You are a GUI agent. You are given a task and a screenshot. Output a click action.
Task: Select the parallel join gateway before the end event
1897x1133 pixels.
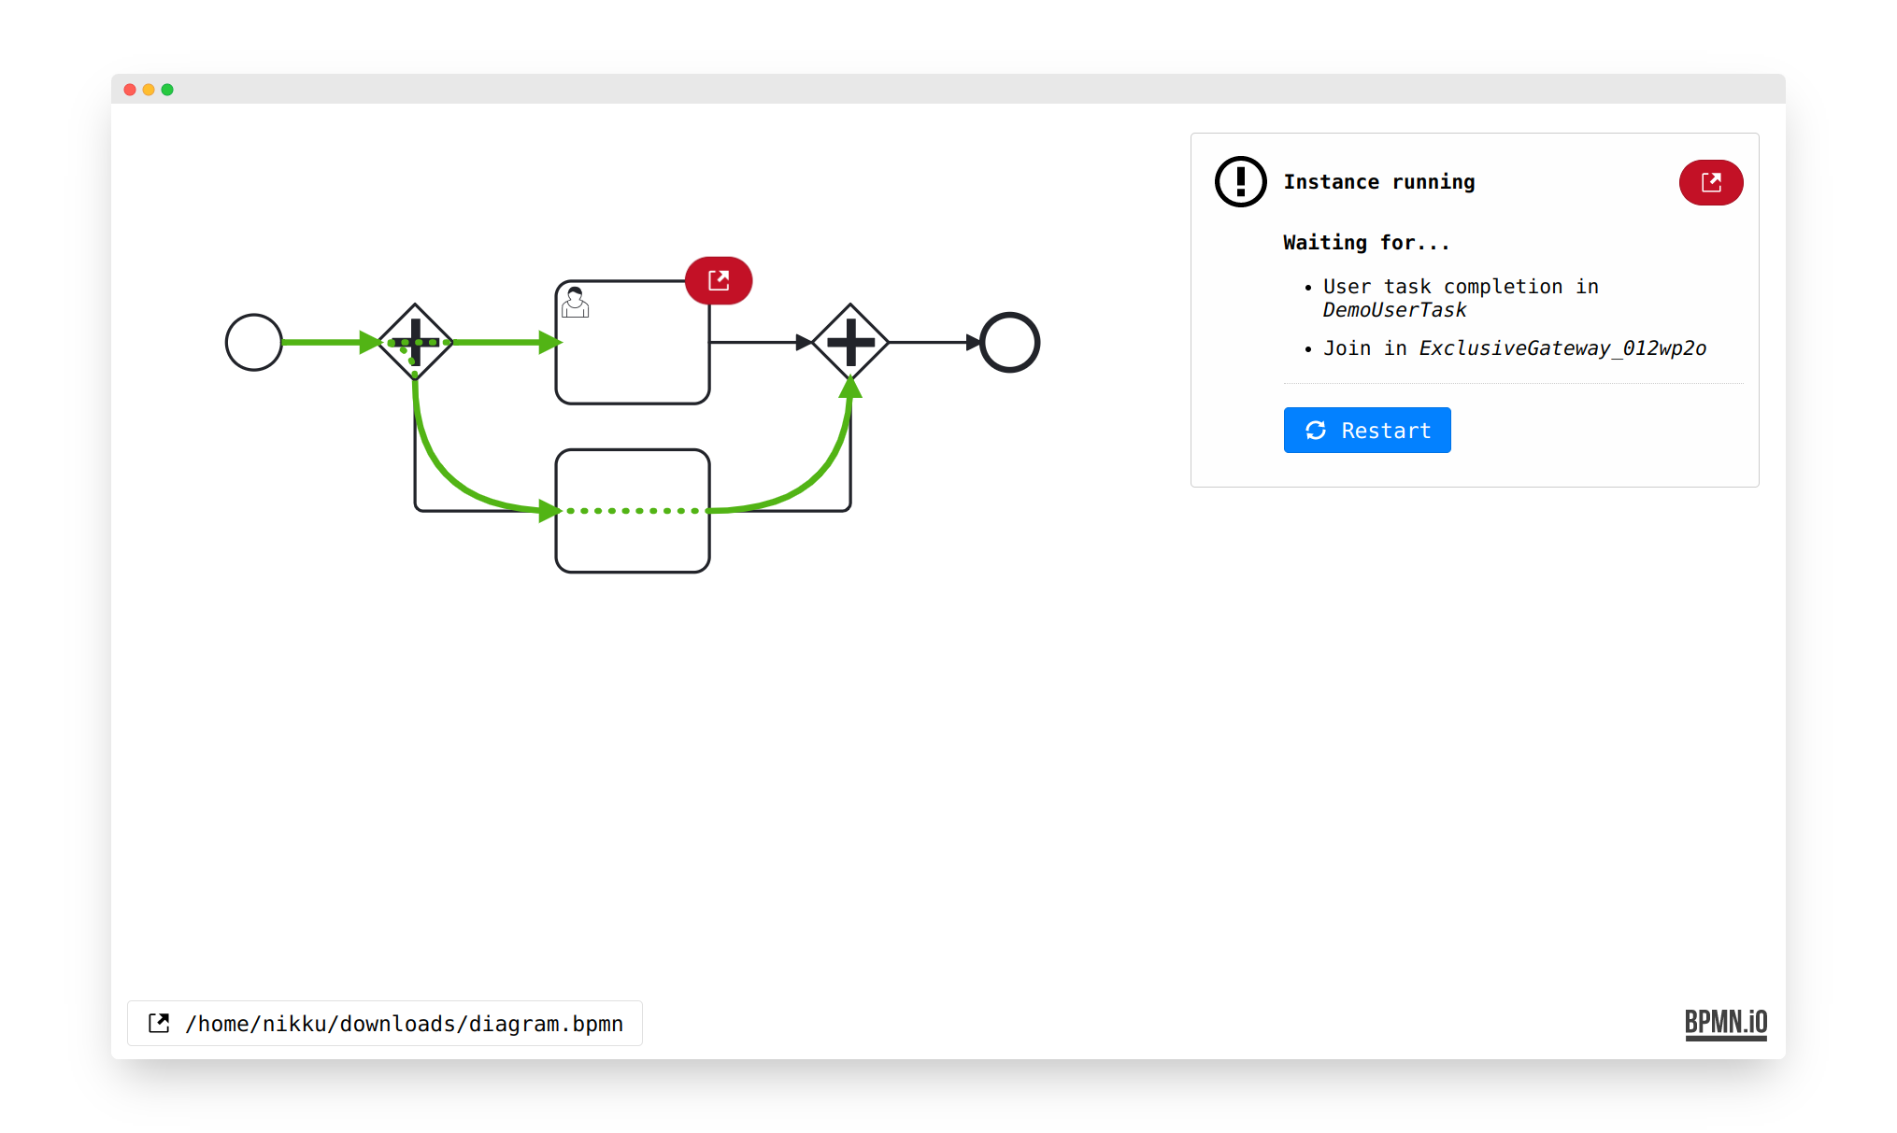(x=850, y=342)
